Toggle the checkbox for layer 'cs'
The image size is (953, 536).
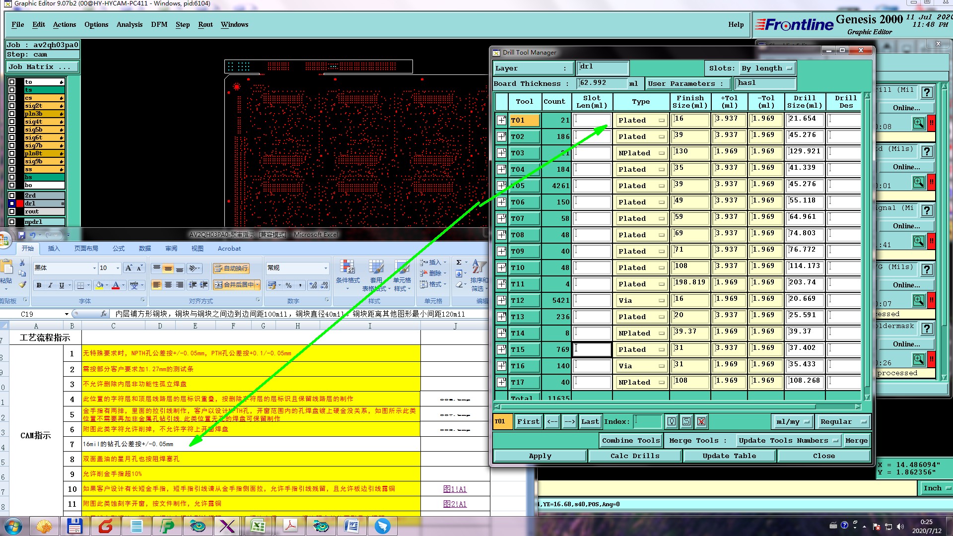[x=12, y=98]
